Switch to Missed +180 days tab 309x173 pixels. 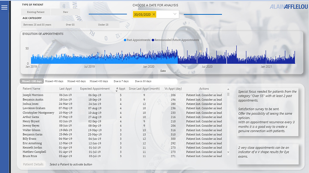(x=32, y=81)
